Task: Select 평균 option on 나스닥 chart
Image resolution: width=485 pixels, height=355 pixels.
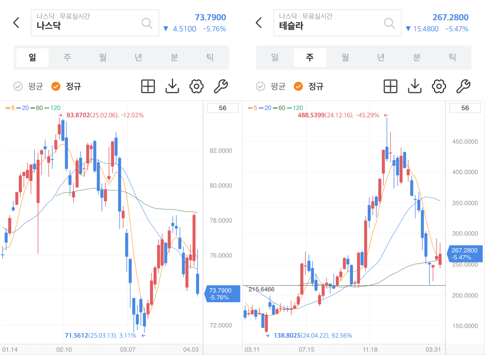Action: pos(28,86)
